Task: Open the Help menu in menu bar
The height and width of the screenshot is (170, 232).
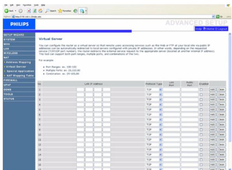Action: (43, 5)
